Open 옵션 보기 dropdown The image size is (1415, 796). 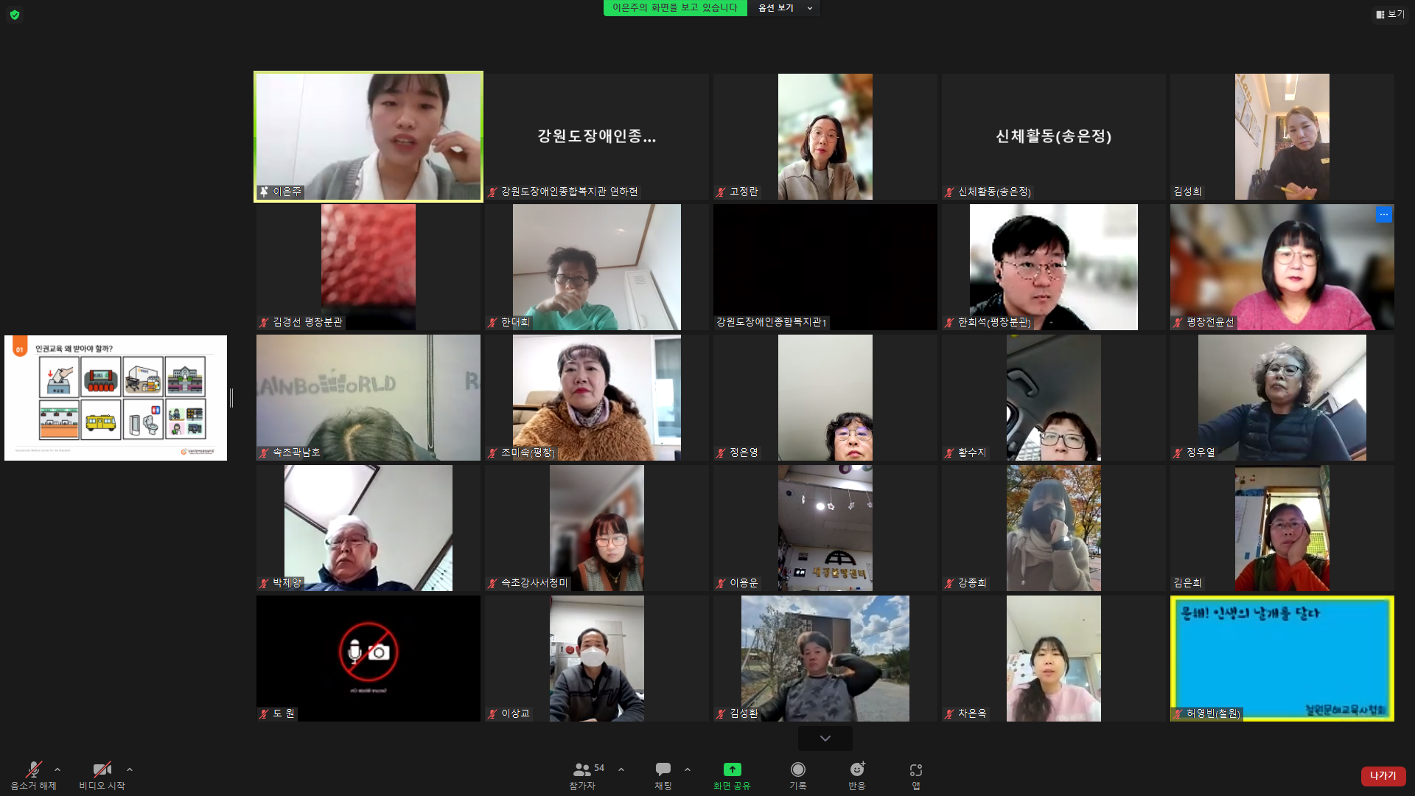(785, 8)
